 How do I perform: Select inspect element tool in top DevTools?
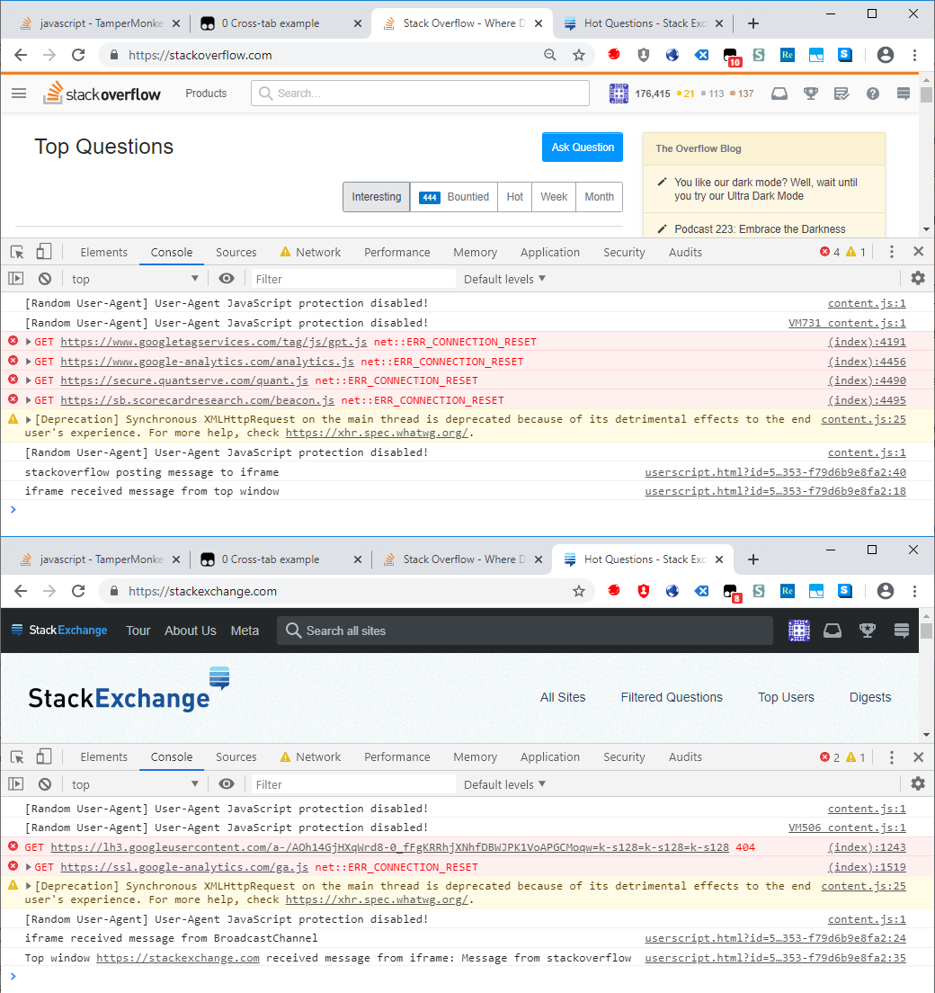(x=17, y=252)
